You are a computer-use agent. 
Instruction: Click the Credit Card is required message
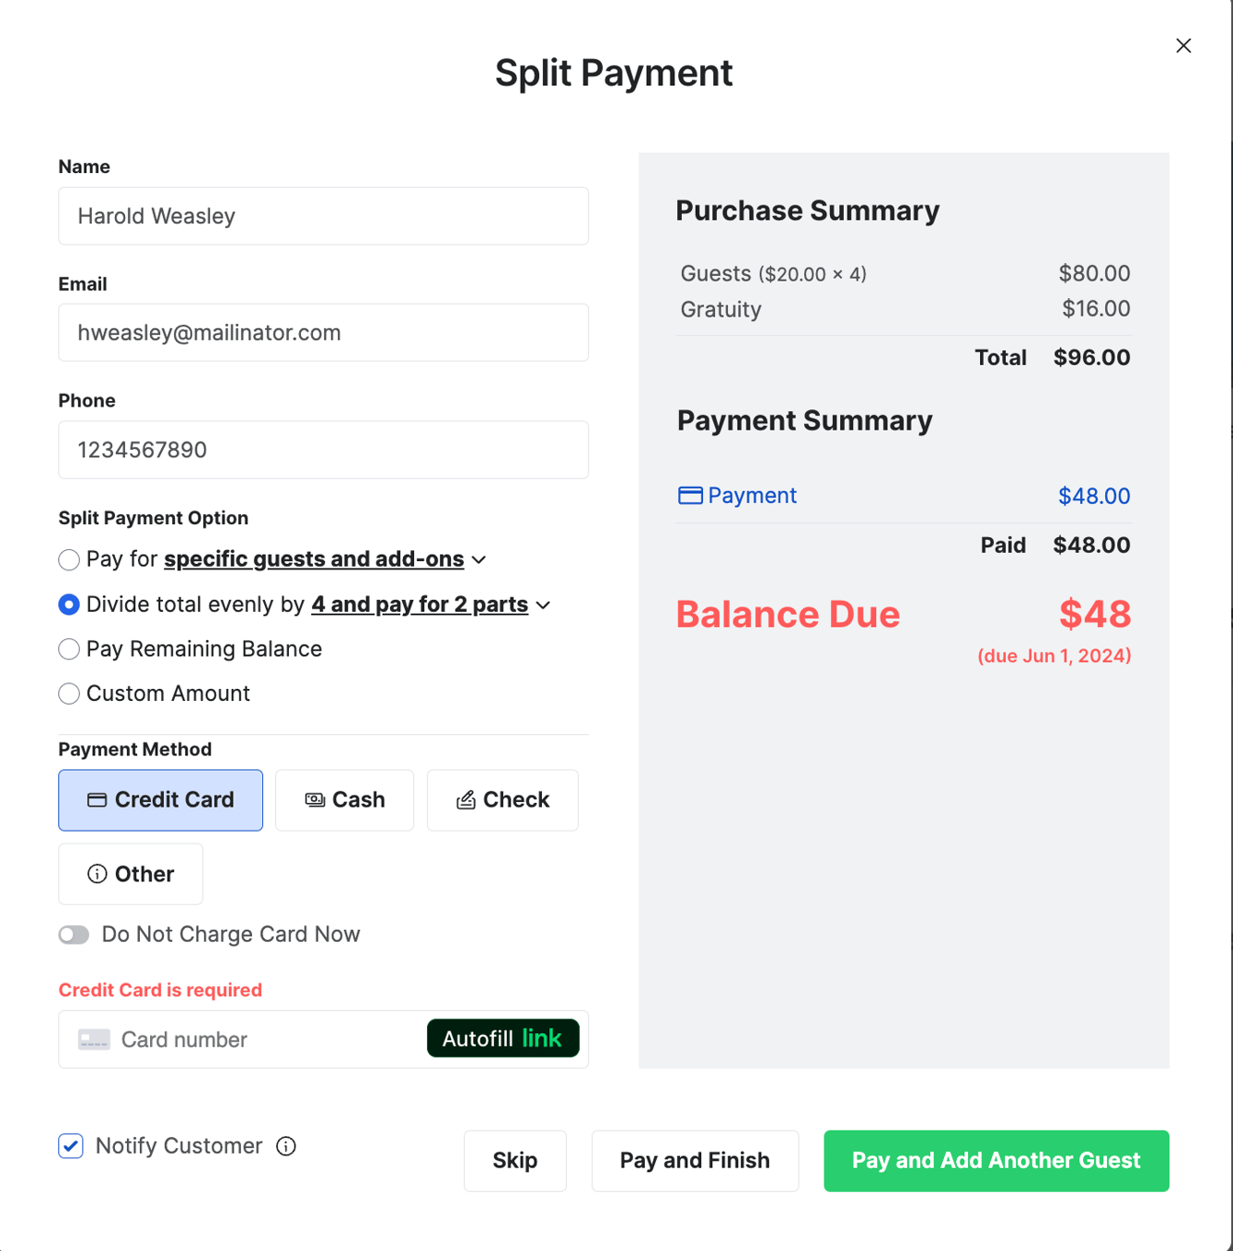click(160, 990)
